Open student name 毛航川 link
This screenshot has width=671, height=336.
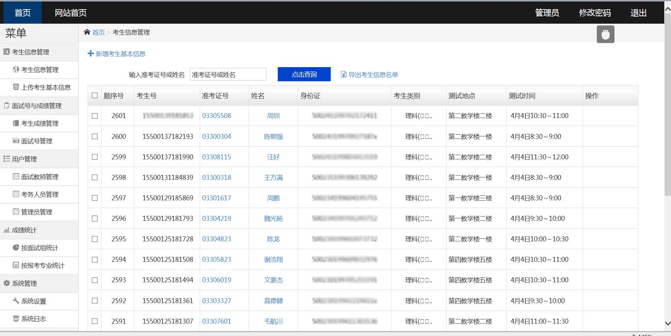[273, 321]
